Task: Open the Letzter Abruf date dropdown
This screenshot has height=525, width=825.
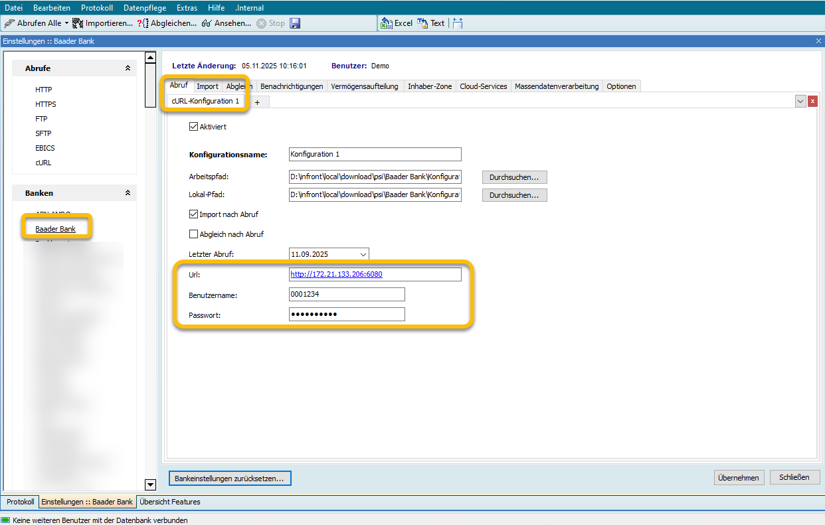Action: click(x=363, y=254)
